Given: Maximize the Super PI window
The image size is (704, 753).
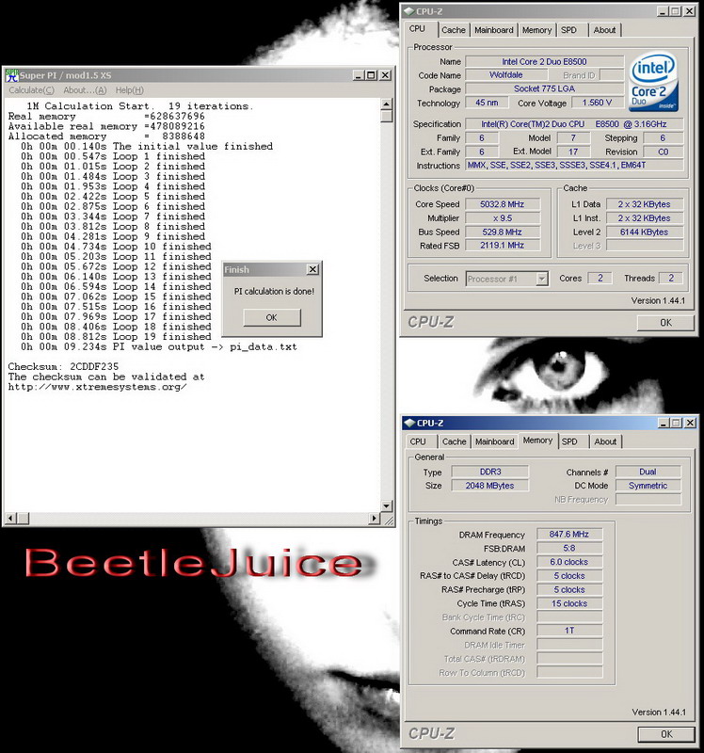Looking at the screenshot, I should tap(371, 75).
